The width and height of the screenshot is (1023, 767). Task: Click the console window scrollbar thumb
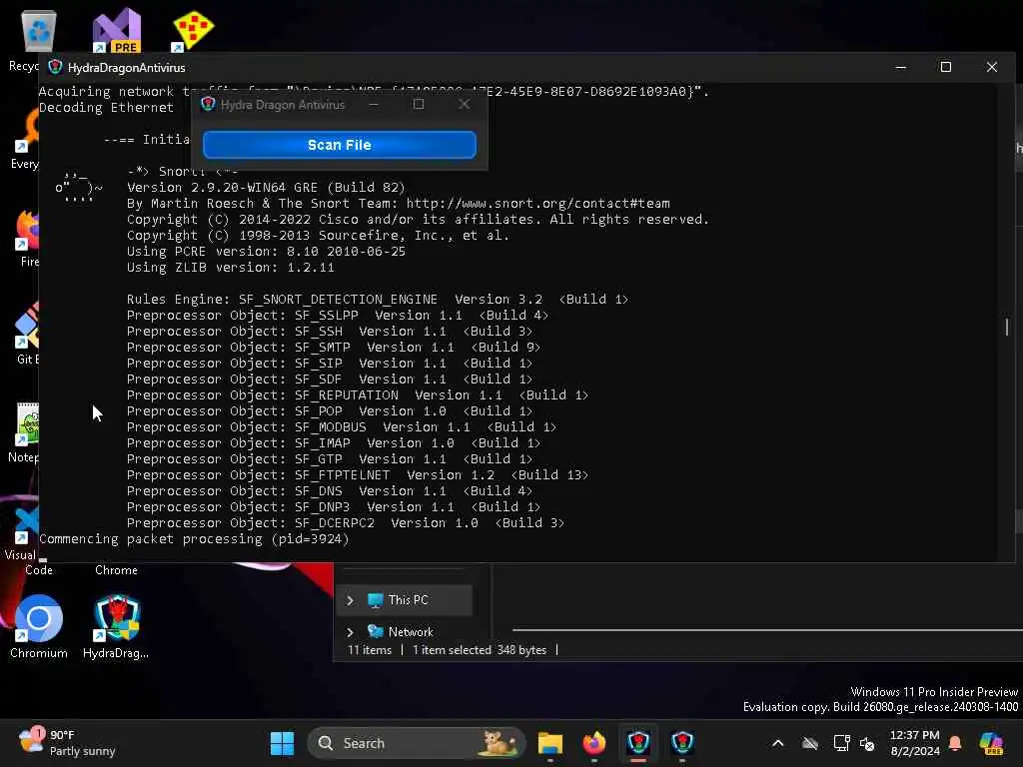pyautogui.click(x=1007, y=327)
